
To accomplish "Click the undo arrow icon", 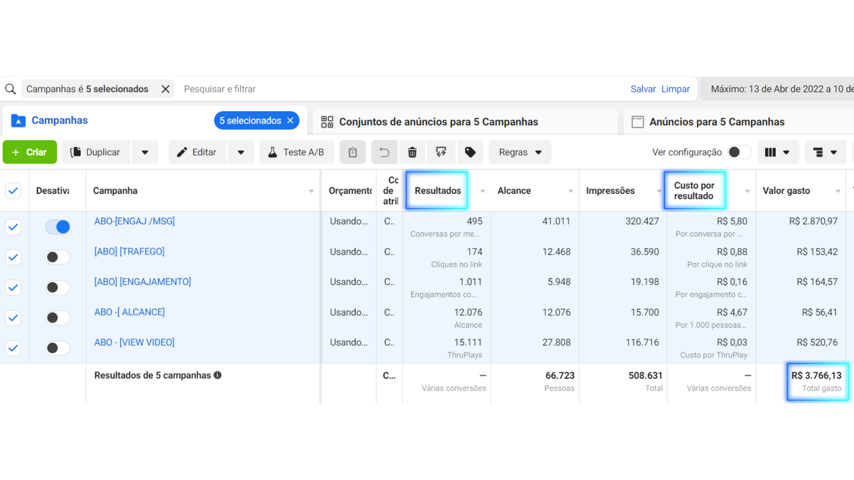I will tap(384, 152).
